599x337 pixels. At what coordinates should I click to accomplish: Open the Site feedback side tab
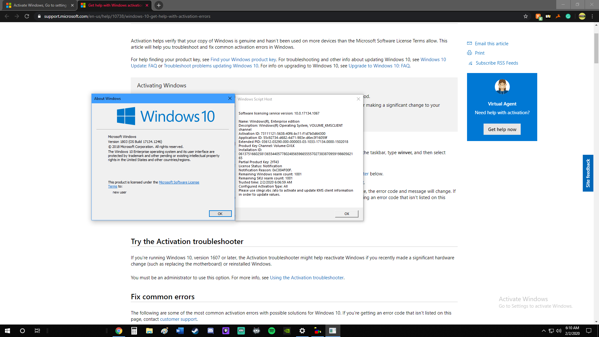(x=588, y=173)
